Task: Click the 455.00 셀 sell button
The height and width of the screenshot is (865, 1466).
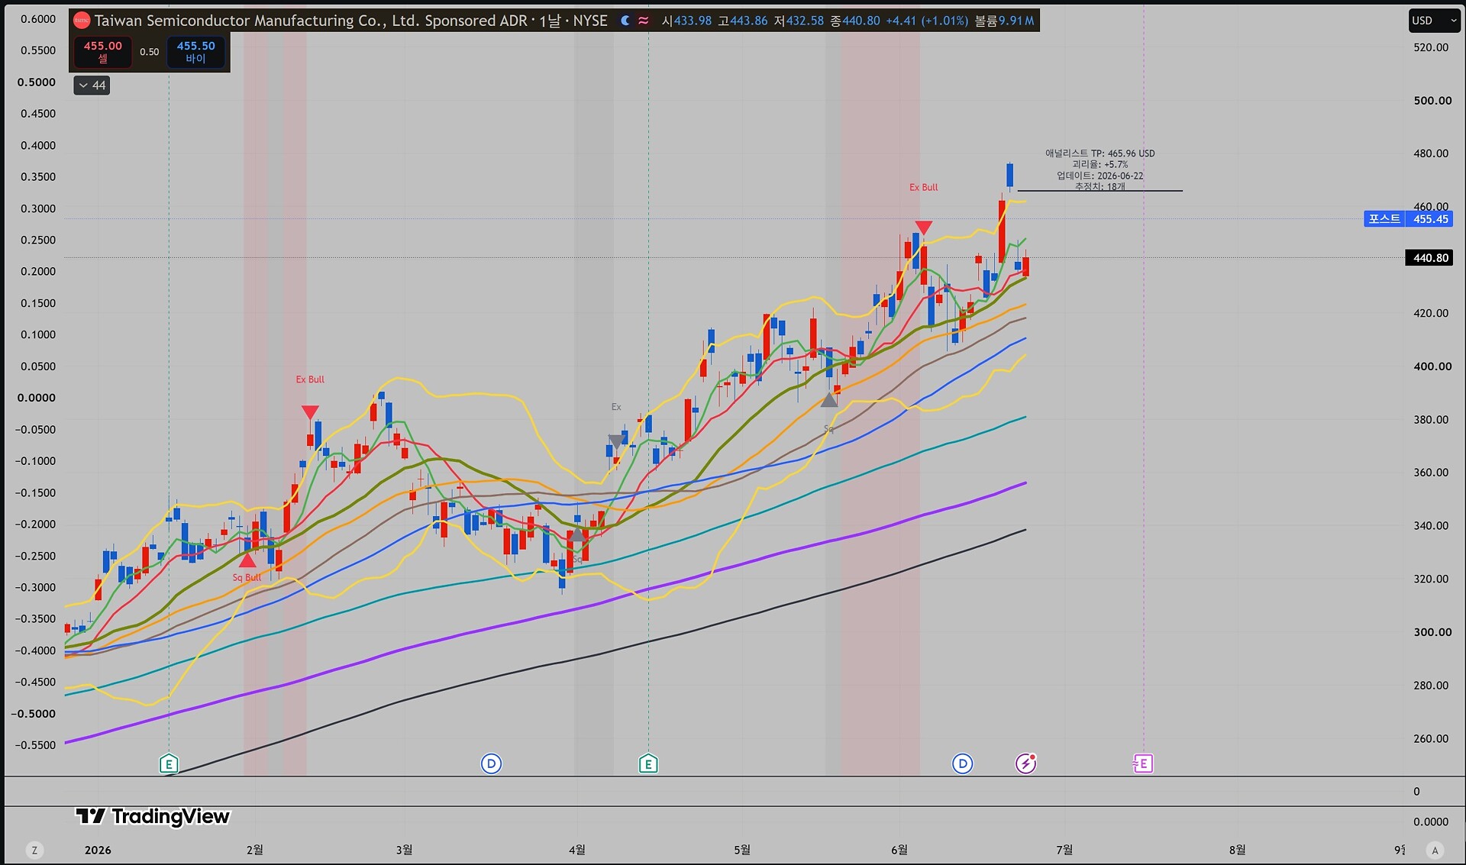Action: [103, 51]
